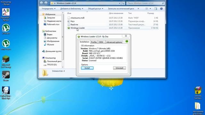Open the Steam desktop shortcut
This screenshot has width=205, height=115.
click(6, 76)
